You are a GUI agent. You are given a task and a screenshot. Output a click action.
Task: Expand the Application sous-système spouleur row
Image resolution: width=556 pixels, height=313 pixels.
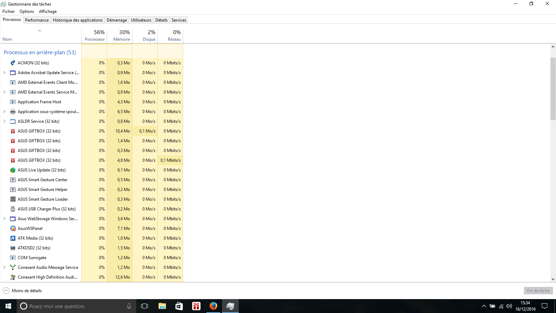click(4, 112)
